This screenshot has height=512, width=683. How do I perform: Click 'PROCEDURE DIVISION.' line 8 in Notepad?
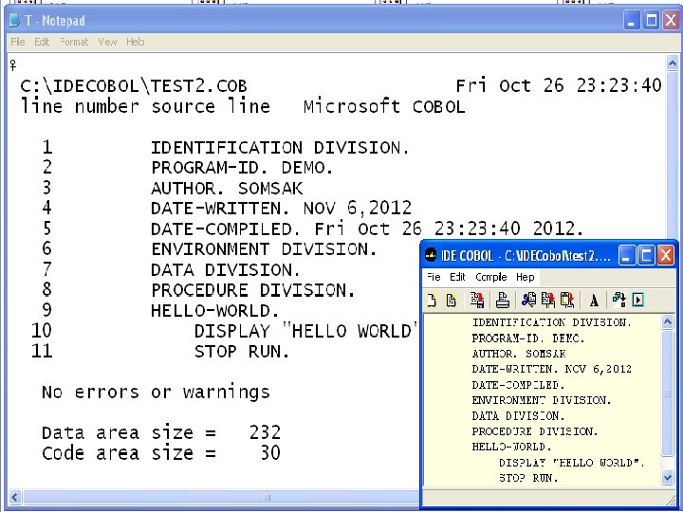point(253,290)
